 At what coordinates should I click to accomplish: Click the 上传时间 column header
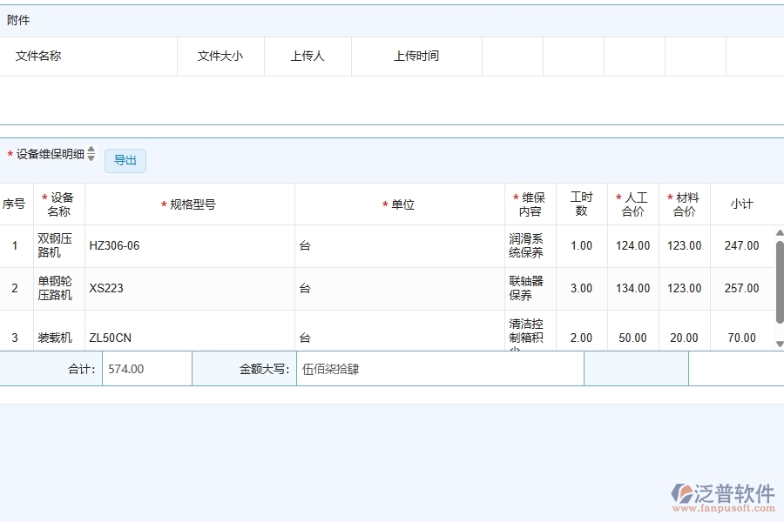[x=416, y=56]
